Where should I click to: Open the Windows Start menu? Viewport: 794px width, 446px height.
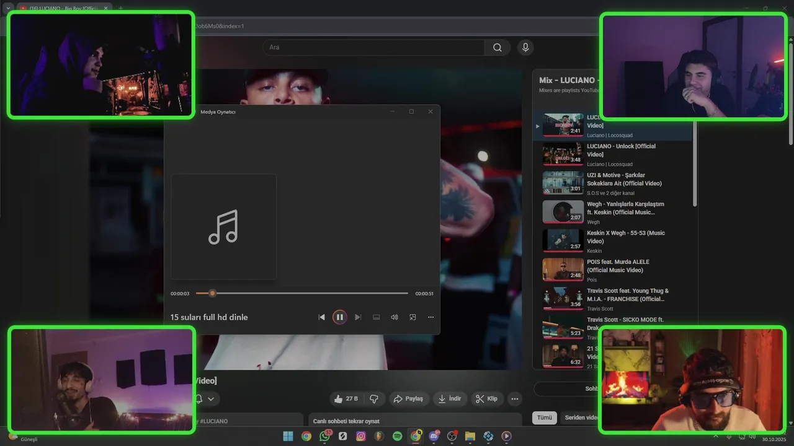point(288,436)
